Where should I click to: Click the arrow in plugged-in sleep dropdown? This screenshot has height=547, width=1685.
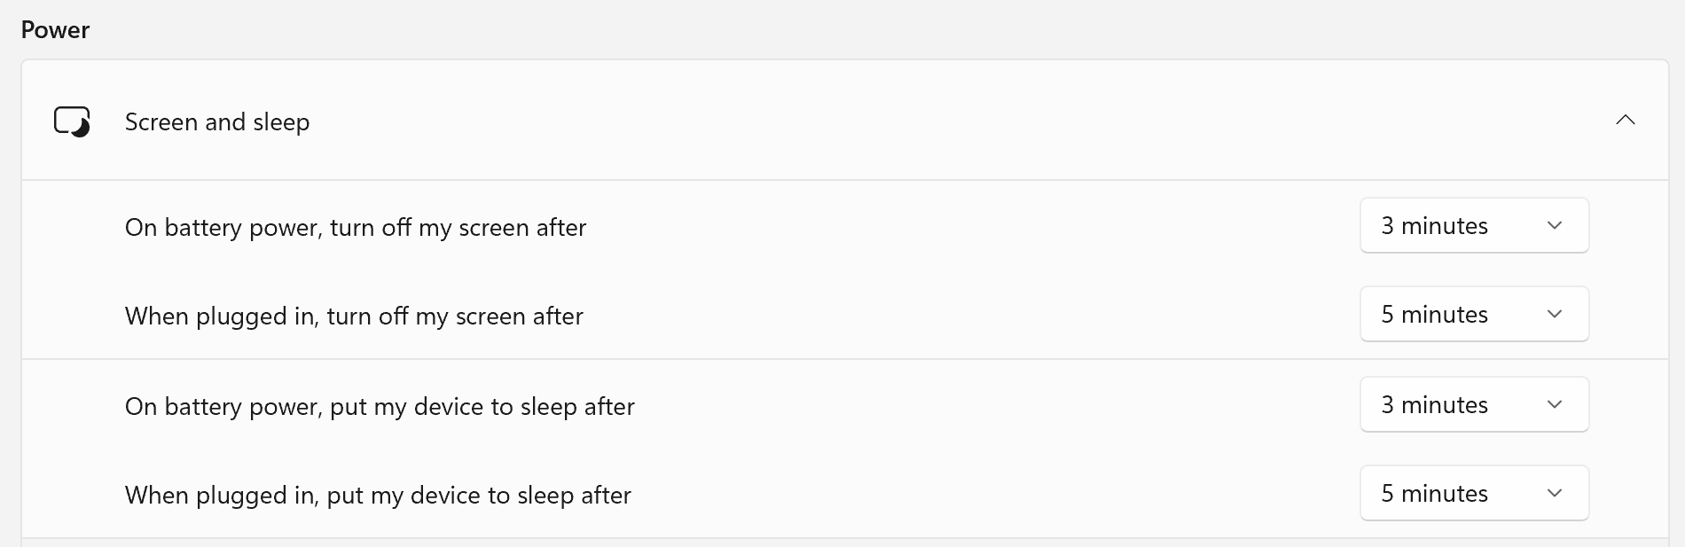[x=1554, y=494]
